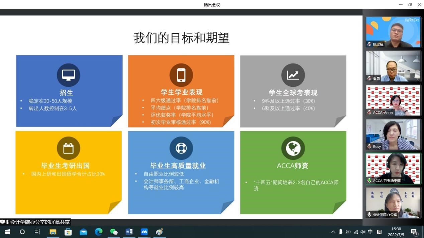Open the volume control in the system tray

pyautogui.click(x=363, y=232)
